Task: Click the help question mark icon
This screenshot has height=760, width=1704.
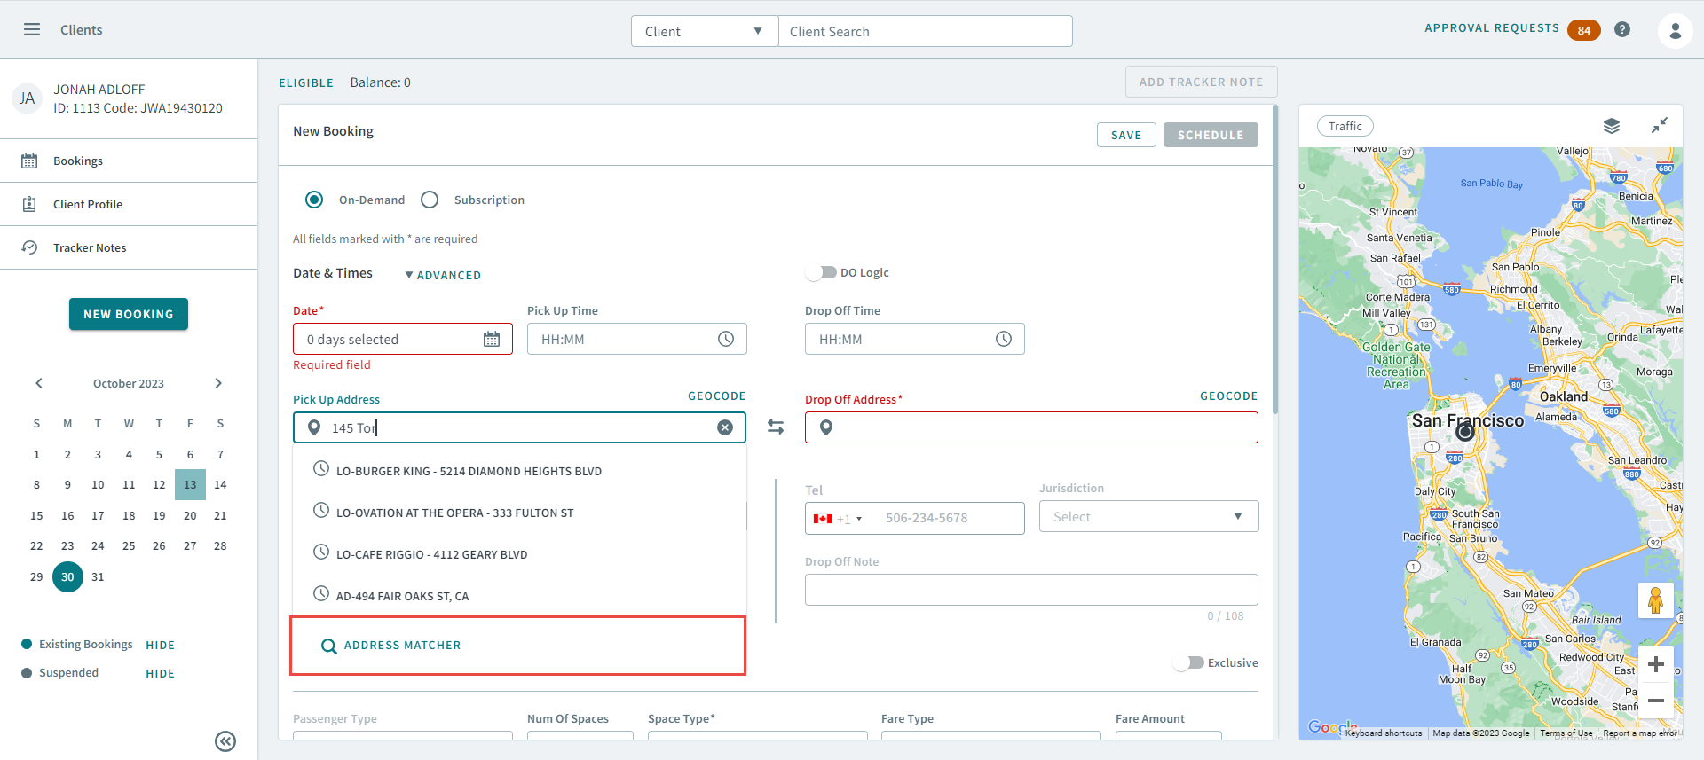Action: [x=1622, y=29]
